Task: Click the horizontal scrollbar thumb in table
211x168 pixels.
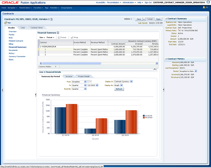Action: 72,63
